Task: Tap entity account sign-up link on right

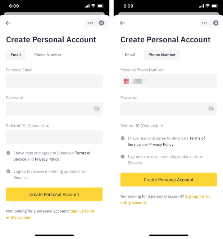Action: point(197,196)
